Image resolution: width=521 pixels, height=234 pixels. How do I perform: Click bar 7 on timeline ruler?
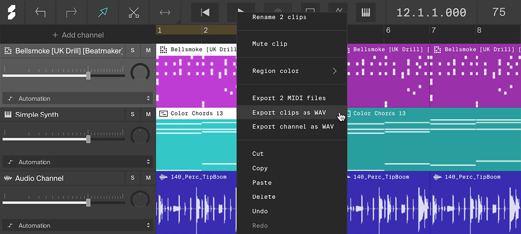coord(434,31)
